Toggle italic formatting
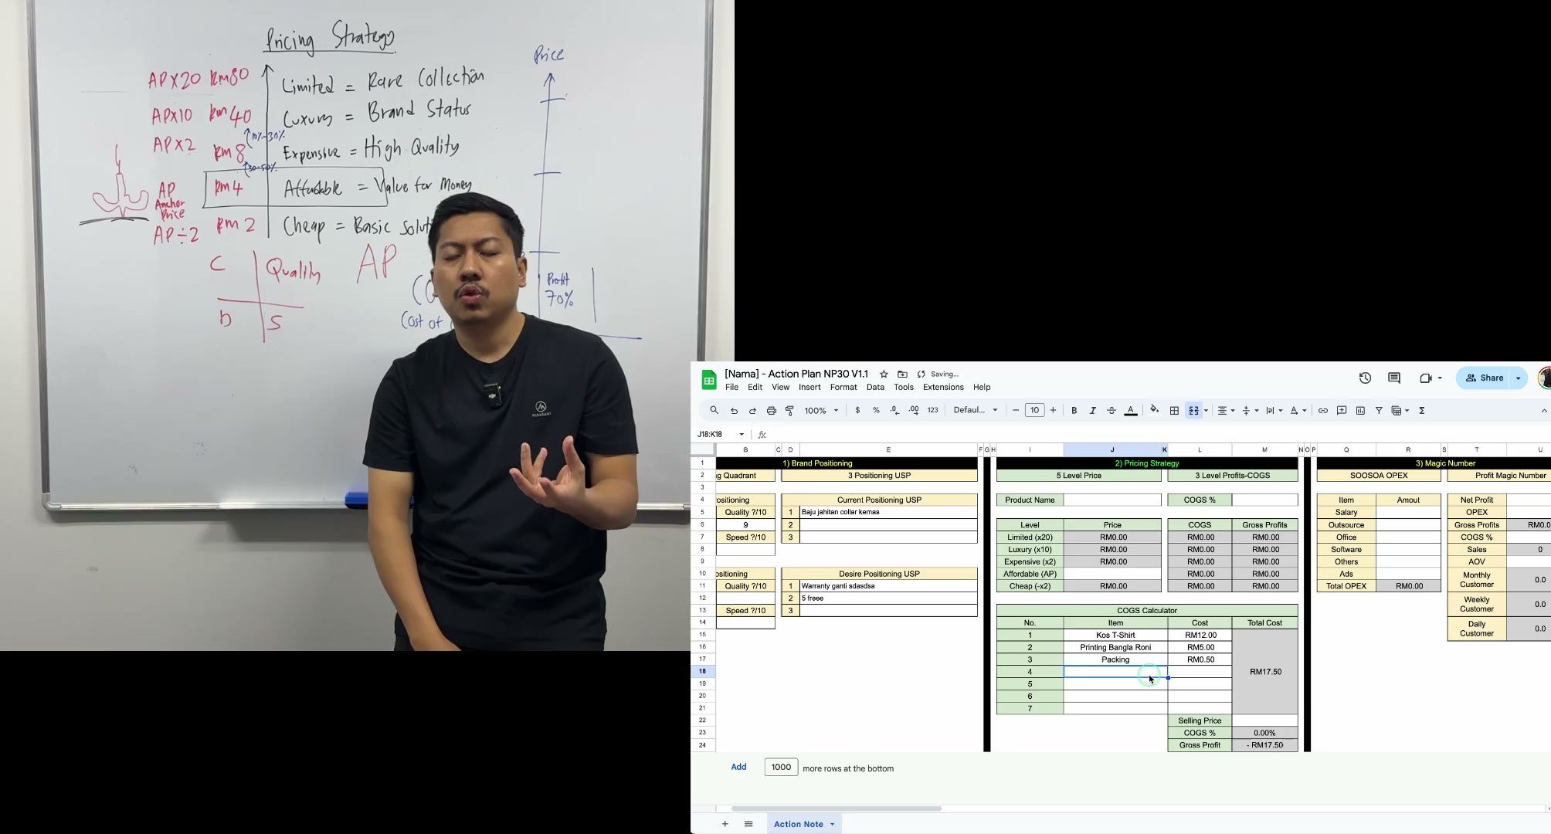Viewport: 1551px width, 834px height. [1092, 411]
